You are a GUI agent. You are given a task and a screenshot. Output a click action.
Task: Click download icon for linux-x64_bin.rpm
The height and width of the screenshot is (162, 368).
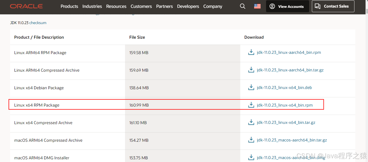[x=251, y=105]
